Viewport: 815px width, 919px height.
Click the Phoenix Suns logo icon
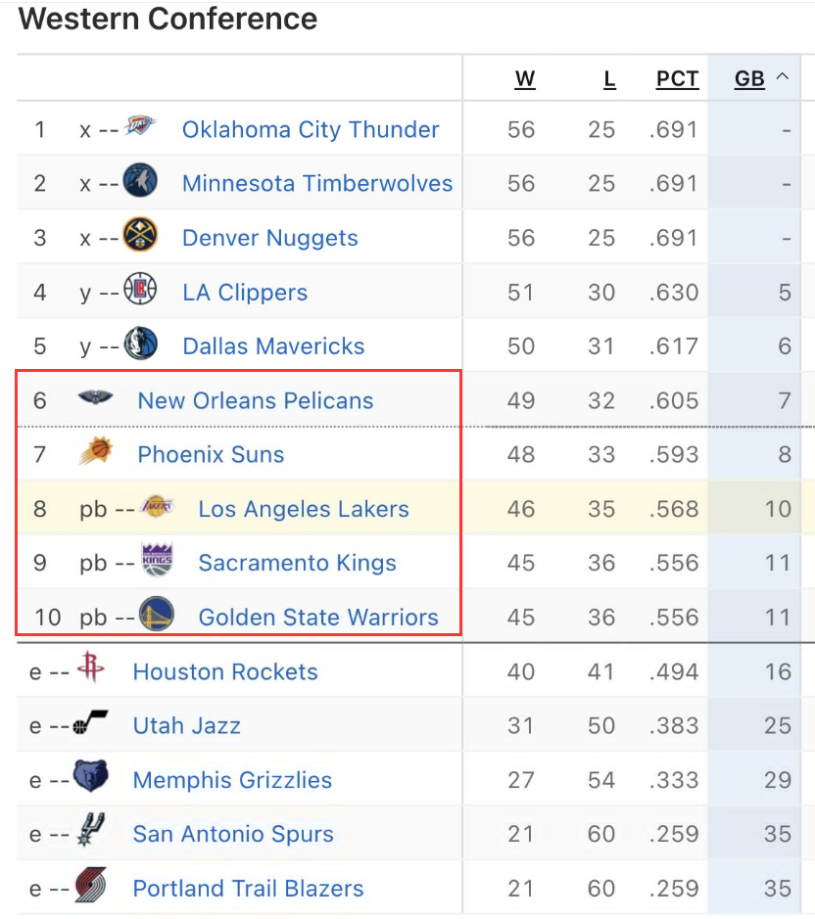coord(96,452)
